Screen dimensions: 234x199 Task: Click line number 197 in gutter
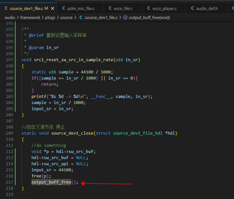click(x=10, y=60)
